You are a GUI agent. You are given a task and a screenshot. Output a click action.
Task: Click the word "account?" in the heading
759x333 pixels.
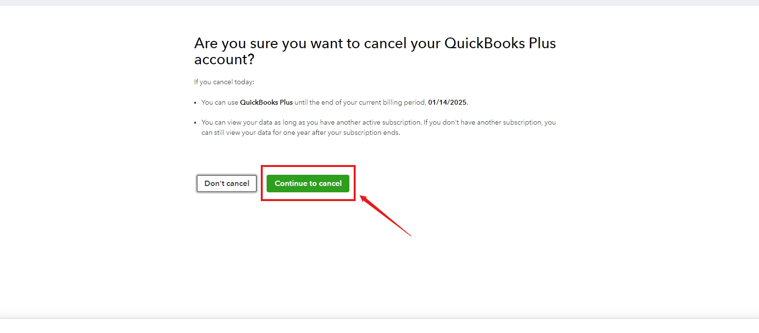(x=224, y=59)
